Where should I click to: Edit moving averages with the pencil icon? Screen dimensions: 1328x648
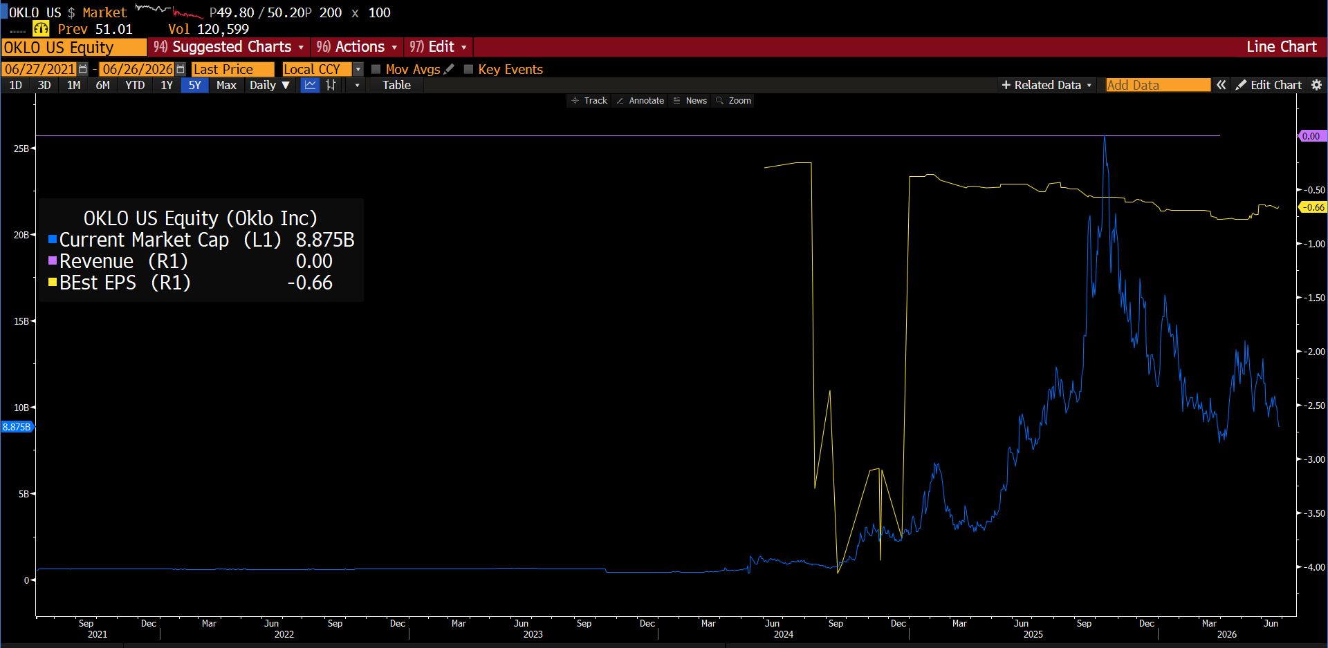click(450, 69)
